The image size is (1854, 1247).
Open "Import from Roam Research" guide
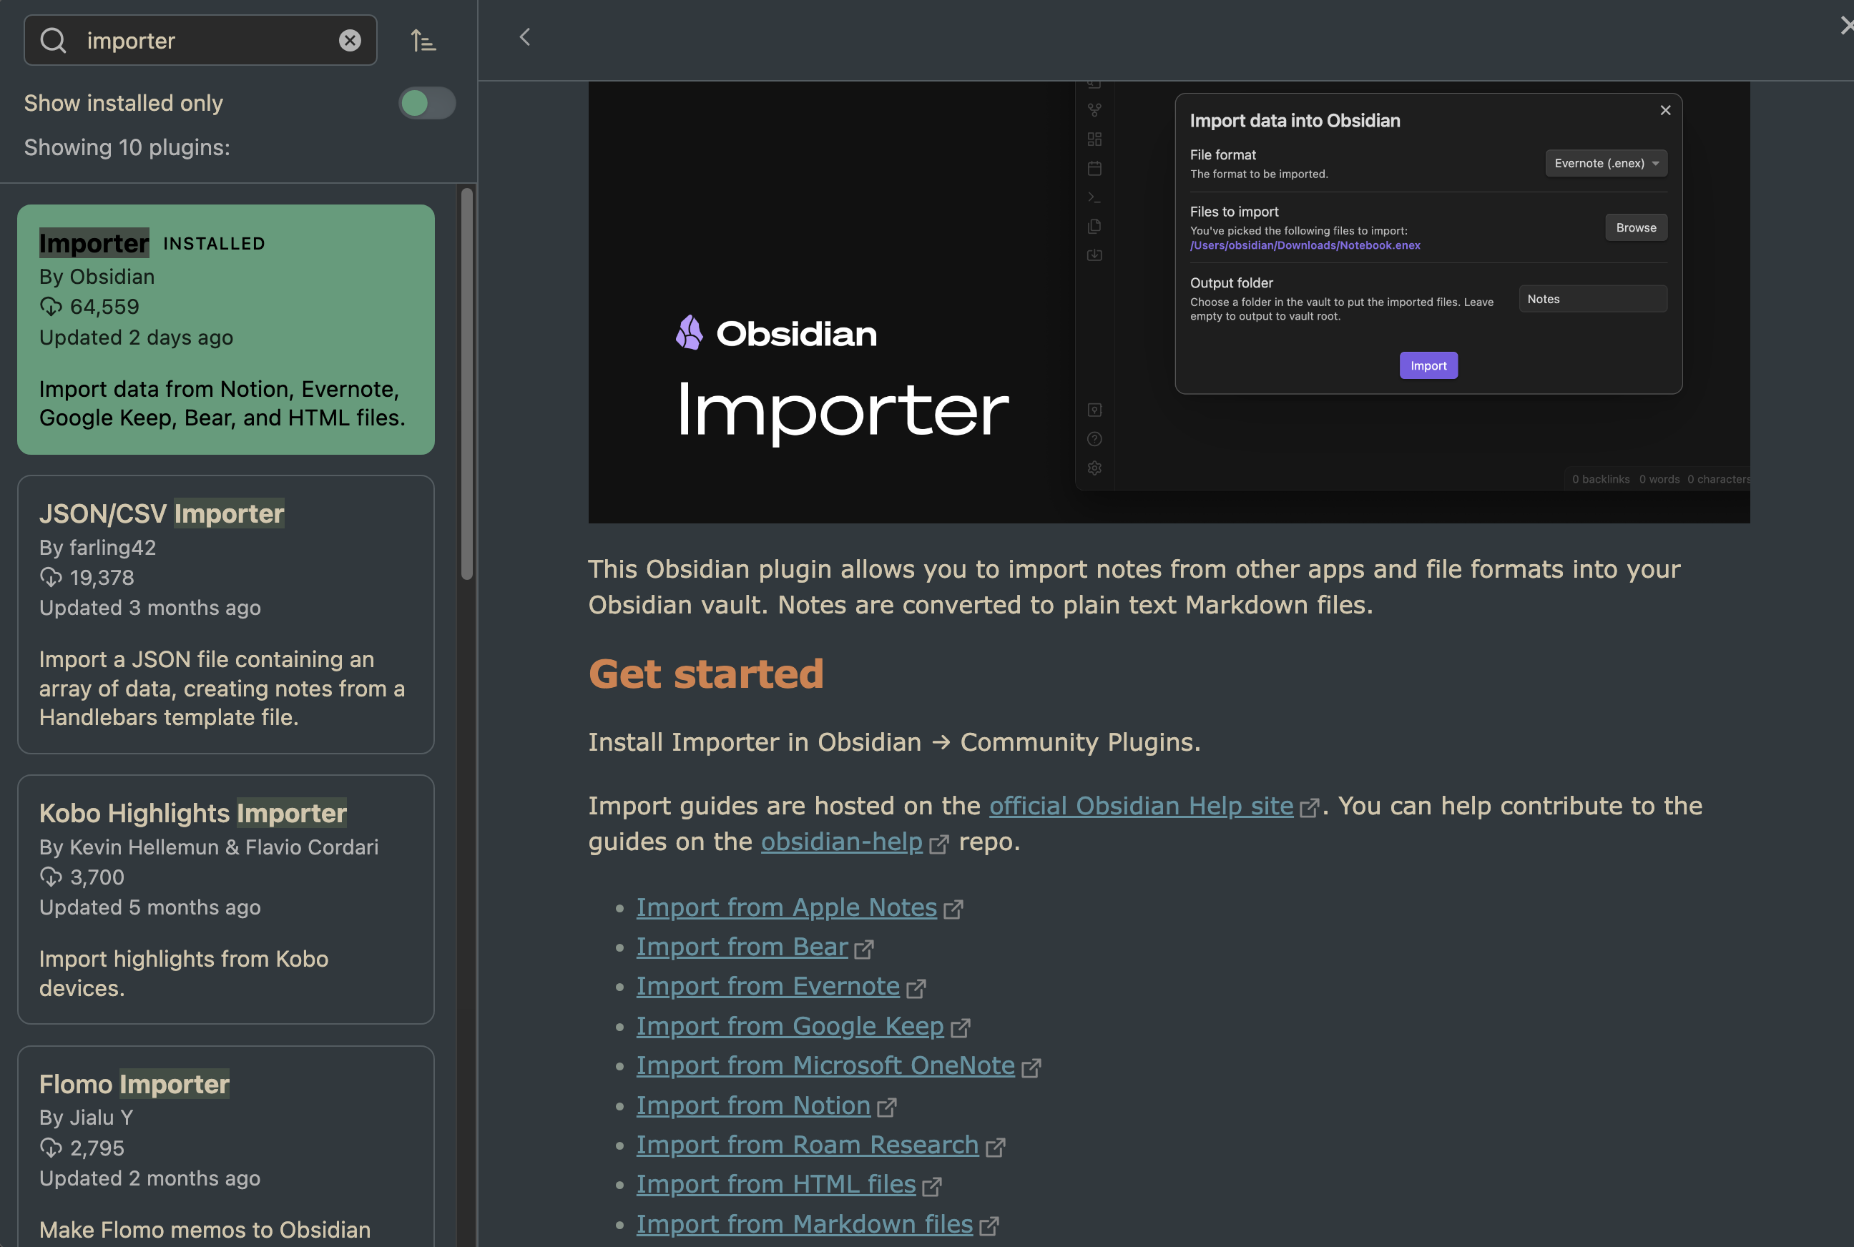[x=808, y=1145]
